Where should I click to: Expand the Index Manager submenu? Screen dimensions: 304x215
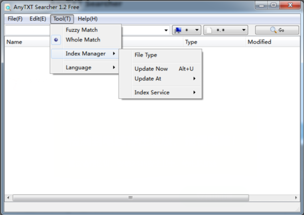pos(85,53)
